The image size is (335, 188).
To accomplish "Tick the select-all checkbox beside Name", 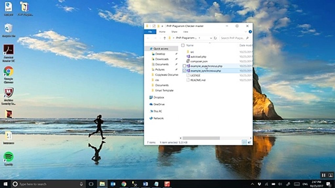I will tap(183, 45).
